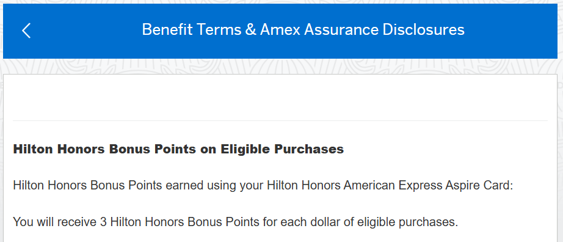Click the patterned strip below the blue header
Image resolution: width=563 pixels, height=242 pixels.
tap(280, 66)
